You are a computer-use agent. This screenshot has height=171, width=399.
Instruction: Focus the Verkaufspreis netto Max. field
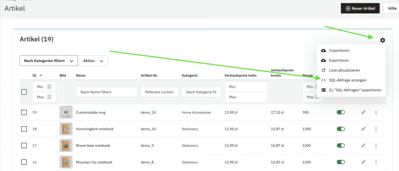pyautogui.click(x=246, y=97)
